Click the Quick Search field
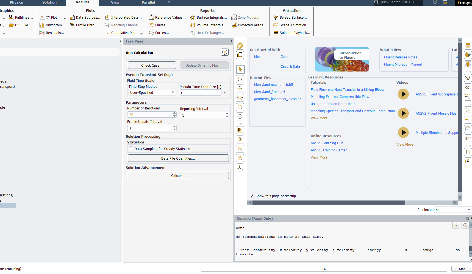The height and width of the screenshot is (274, 472). pos(398,2)
